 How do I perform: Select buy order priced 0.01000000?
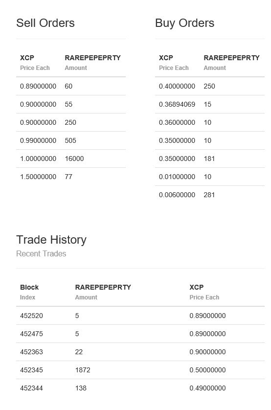210,177
